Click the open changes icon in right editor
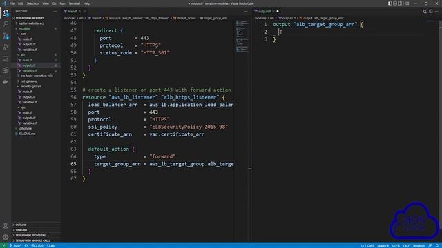Image resolution: width=442 pixels, height=248 pixels. [425, 11]
